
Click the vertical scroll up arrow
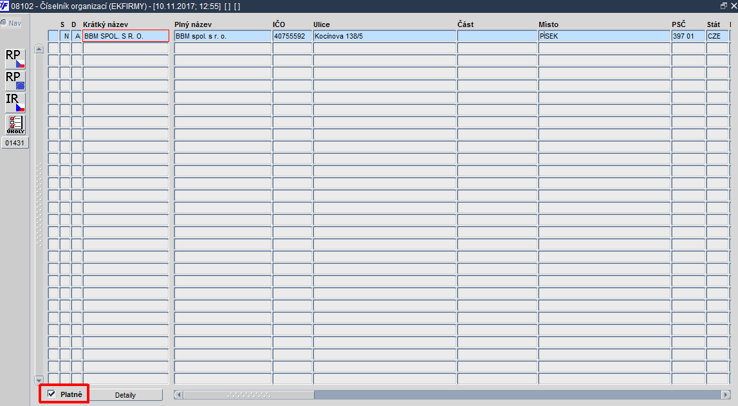[39, 48]
